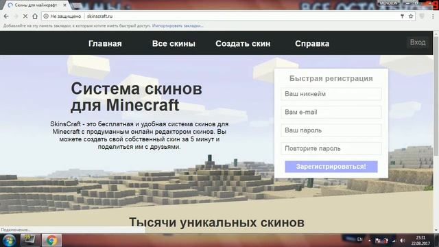
Task: Show hidden tray icons arrow
Action: pyautogui.click(x=369, y=240)
